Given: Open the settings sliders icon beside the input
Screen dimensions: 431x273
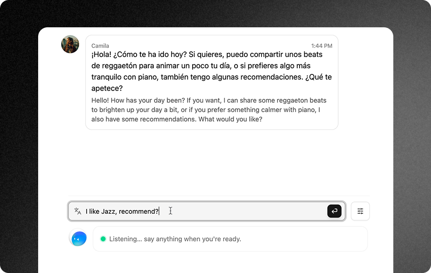Looking at the screenshot, I should [360, 211].
